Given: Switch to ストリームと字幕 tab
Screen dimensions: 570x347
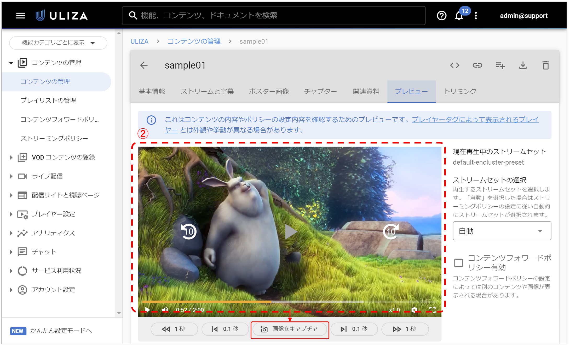Looking at the screenshot, I should tap(207, 91).
